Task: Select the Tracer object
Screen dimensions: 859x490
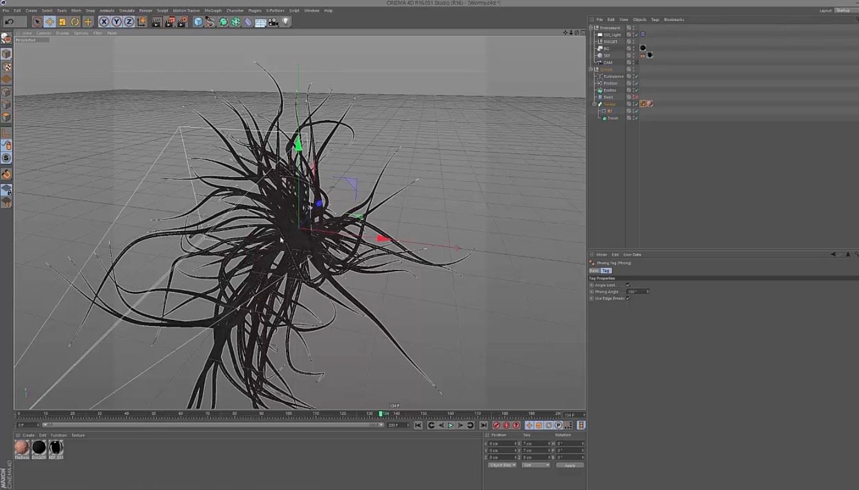Action: (x=612, y=118)
